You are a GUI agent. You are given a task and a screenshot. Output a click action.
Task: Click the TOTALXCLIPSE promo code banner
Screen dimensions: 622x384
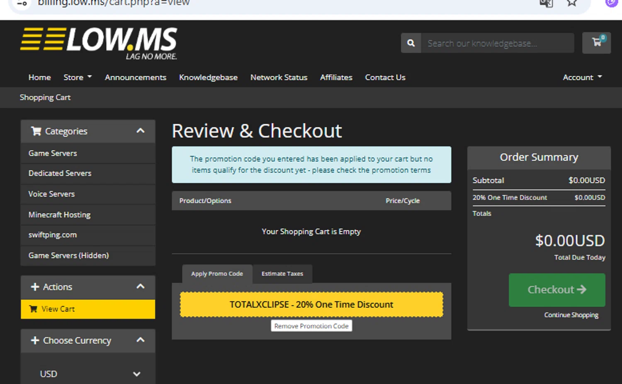click(311, 304)
